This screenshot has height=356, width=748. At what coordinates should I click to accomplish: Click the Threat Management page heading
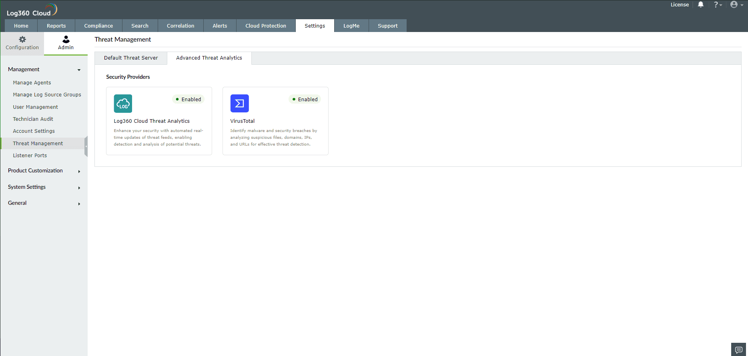point(123,40)
